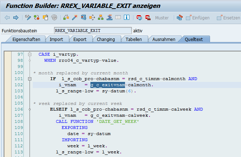Click sy-datum(6) on line 103
This screenshot has height=157, width=241.
[117, 91]
